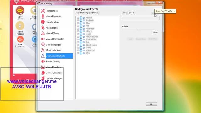The height and width of the screenshot is (113, 201).
Task: Confirm with the Ok button
Action: point(151,104)
